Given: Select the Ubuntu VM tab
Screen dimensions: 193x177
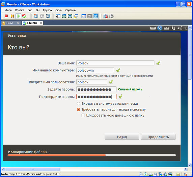Looking at the screenshot, I should tap(32, 23).
